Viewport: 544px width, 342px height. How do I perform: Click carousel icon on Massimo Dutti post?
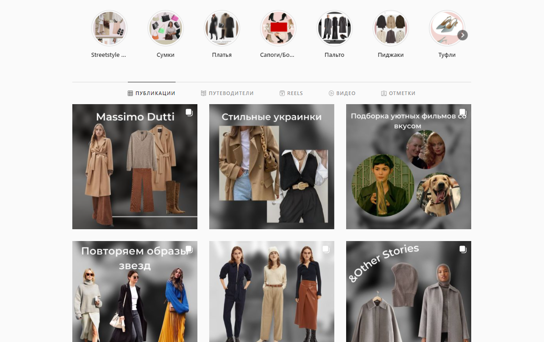pyautogui.click(x=189, y=112)
